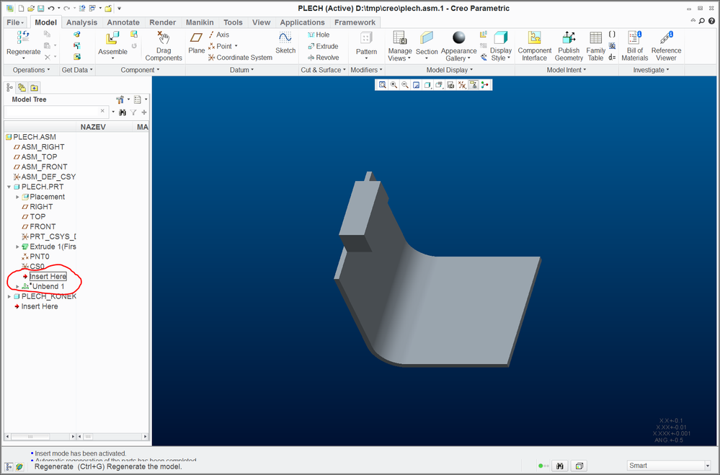This screenshot has height=475, width=720.
Task: Click the Model Tree search field
Action: click(52, 112)
